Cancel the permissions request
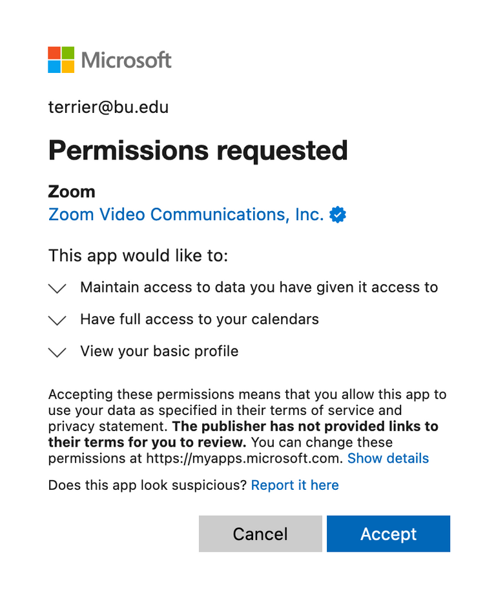The image size is (496, 597). coord(260,534)
